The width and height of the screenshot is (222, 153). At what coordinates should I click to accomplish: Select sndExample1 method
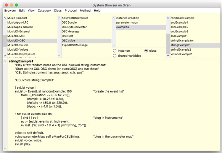pos(195,22)
